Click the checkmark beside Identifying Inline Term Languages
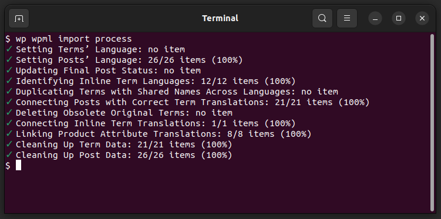 point(9,81)
